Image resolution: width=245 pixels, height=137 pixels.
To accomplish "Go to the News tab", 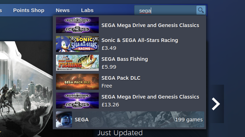I will (x=63, y=10).
